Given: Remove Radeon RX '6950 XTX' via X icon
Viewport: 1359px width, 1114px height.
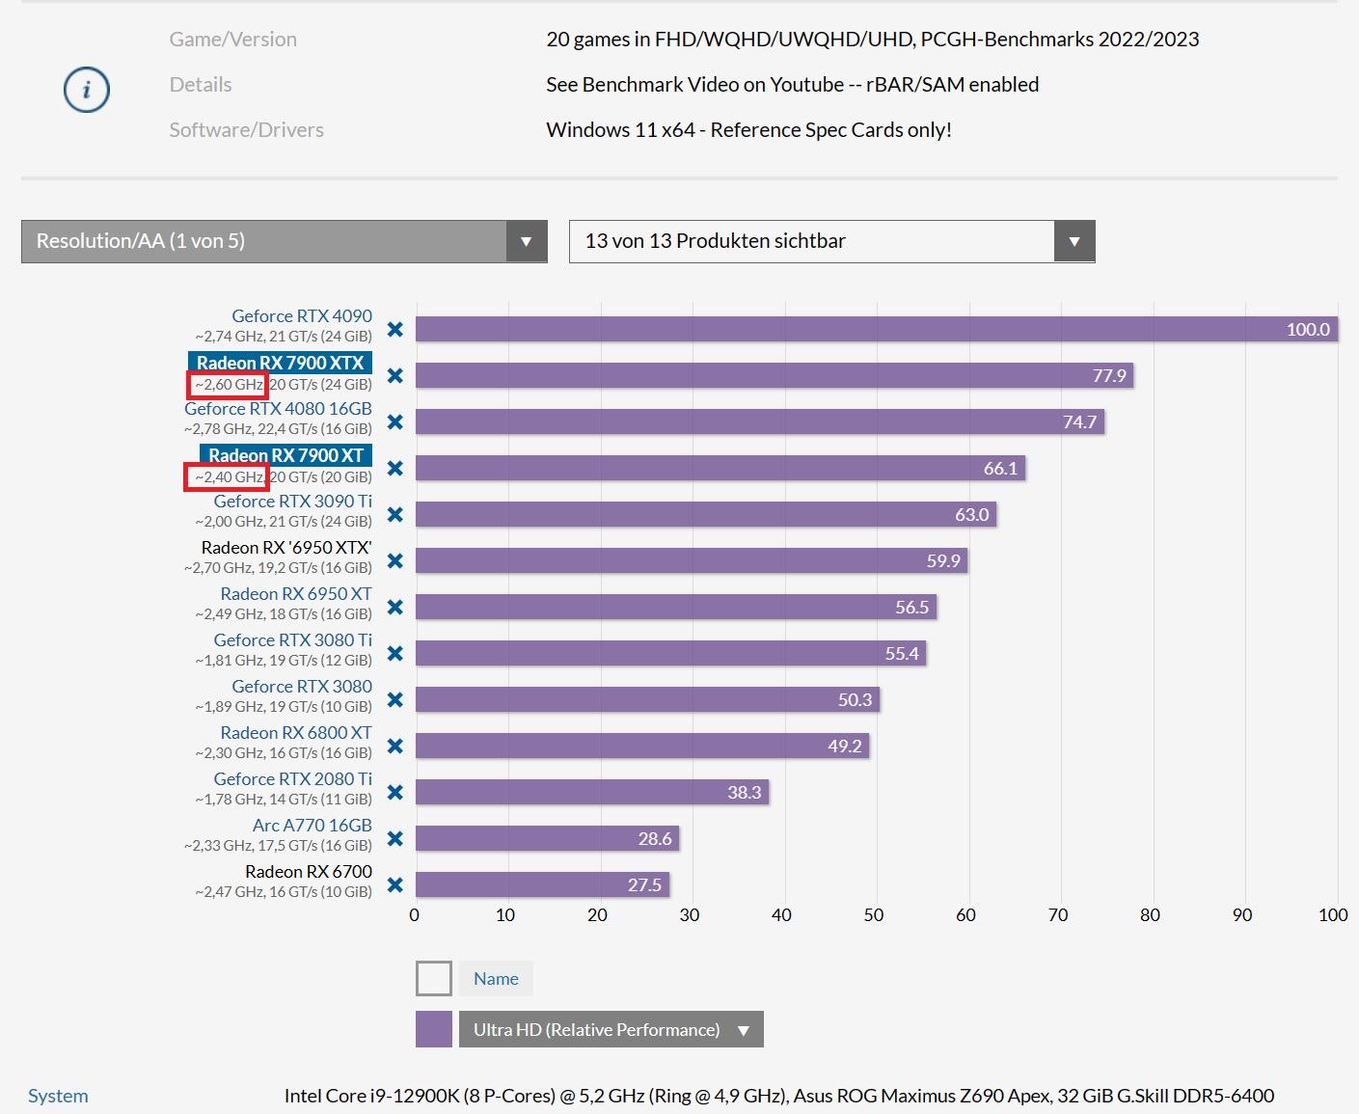Looking at the screenshot, I should (x=395, y=560).
